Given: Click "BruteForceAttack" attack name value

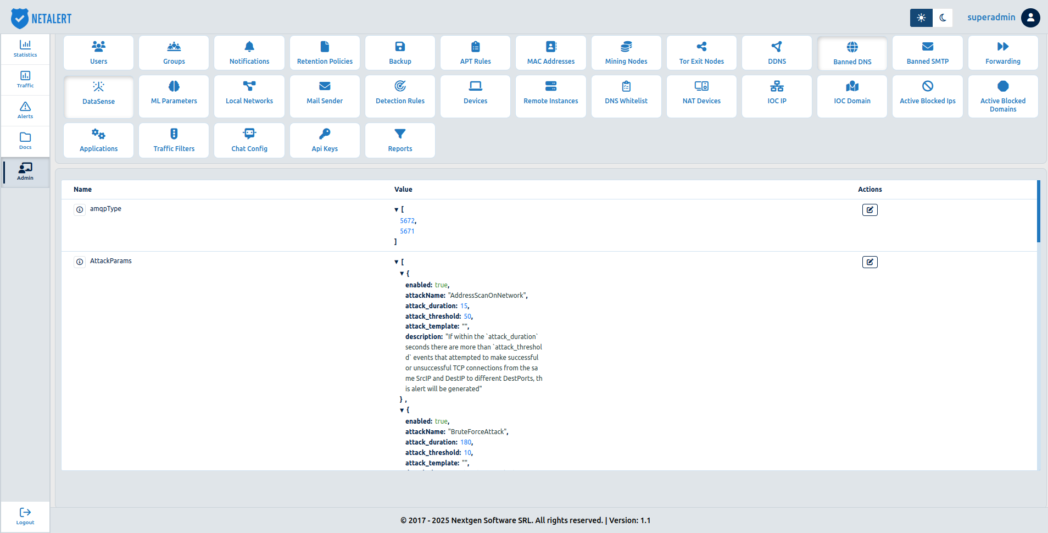Looking at the screenshot, I should click(x=477, y=432).
